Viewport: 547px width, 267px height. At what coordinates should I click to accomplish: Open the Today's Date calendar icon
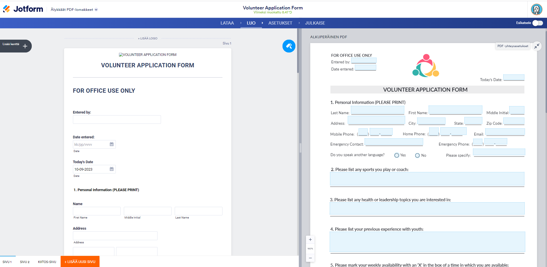click(112, 169)
